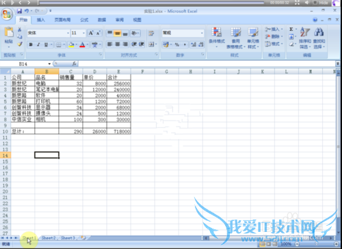Switch to the Formulas tab
Image resolution: width=342 pixels, height=249 pixels.
[84, 20]
